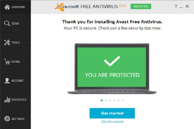Screen dimensions: 194x129
Task: Click the You Are Protected laptop image
Action: (112, 69)
